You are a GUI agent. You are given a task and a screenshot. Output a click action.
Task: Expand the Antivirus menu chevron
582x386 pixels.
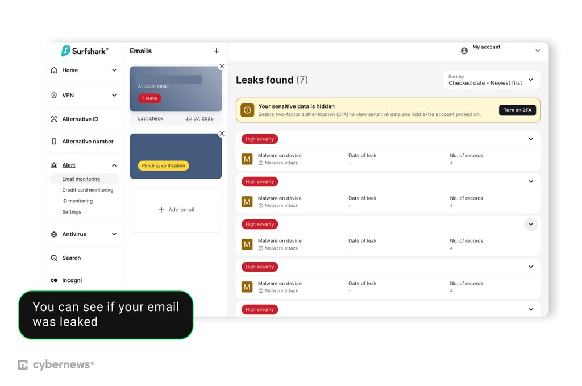pyautogui.click(x=114, y=234)
